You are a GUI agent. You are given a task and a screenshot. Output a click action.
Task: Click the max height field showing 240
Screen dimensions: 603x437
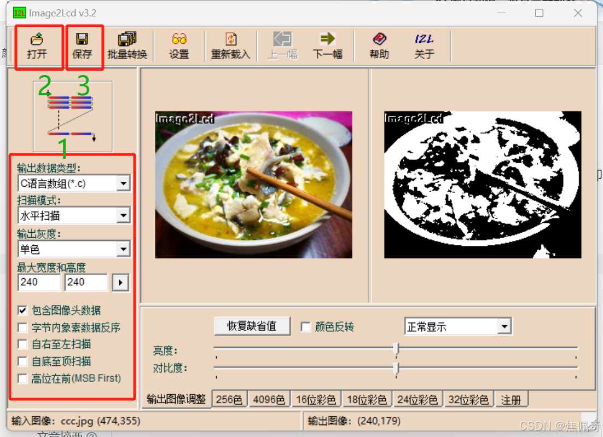[x=86, y=282]
